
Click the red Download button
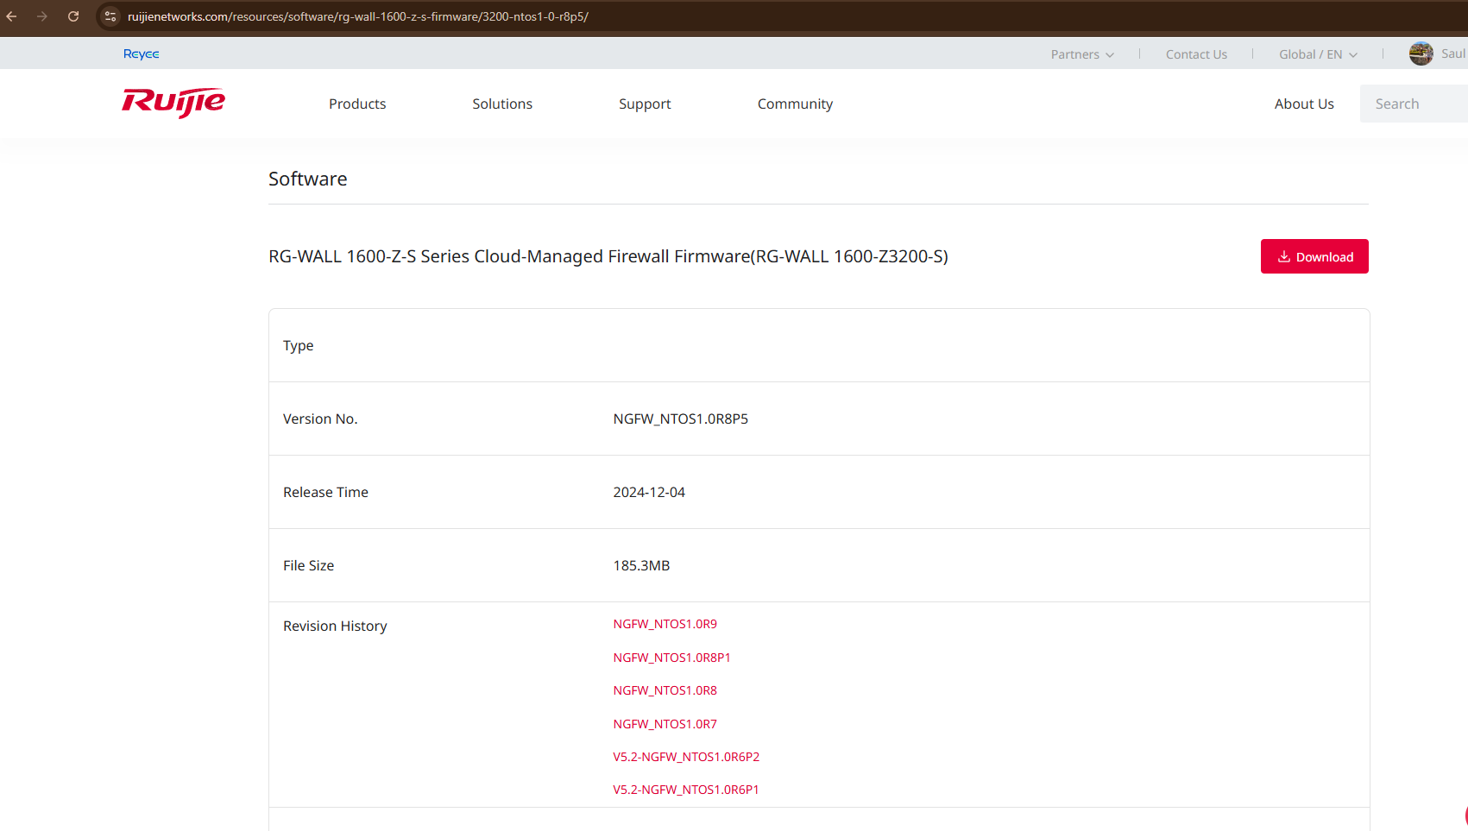(x=1314, y=256)
